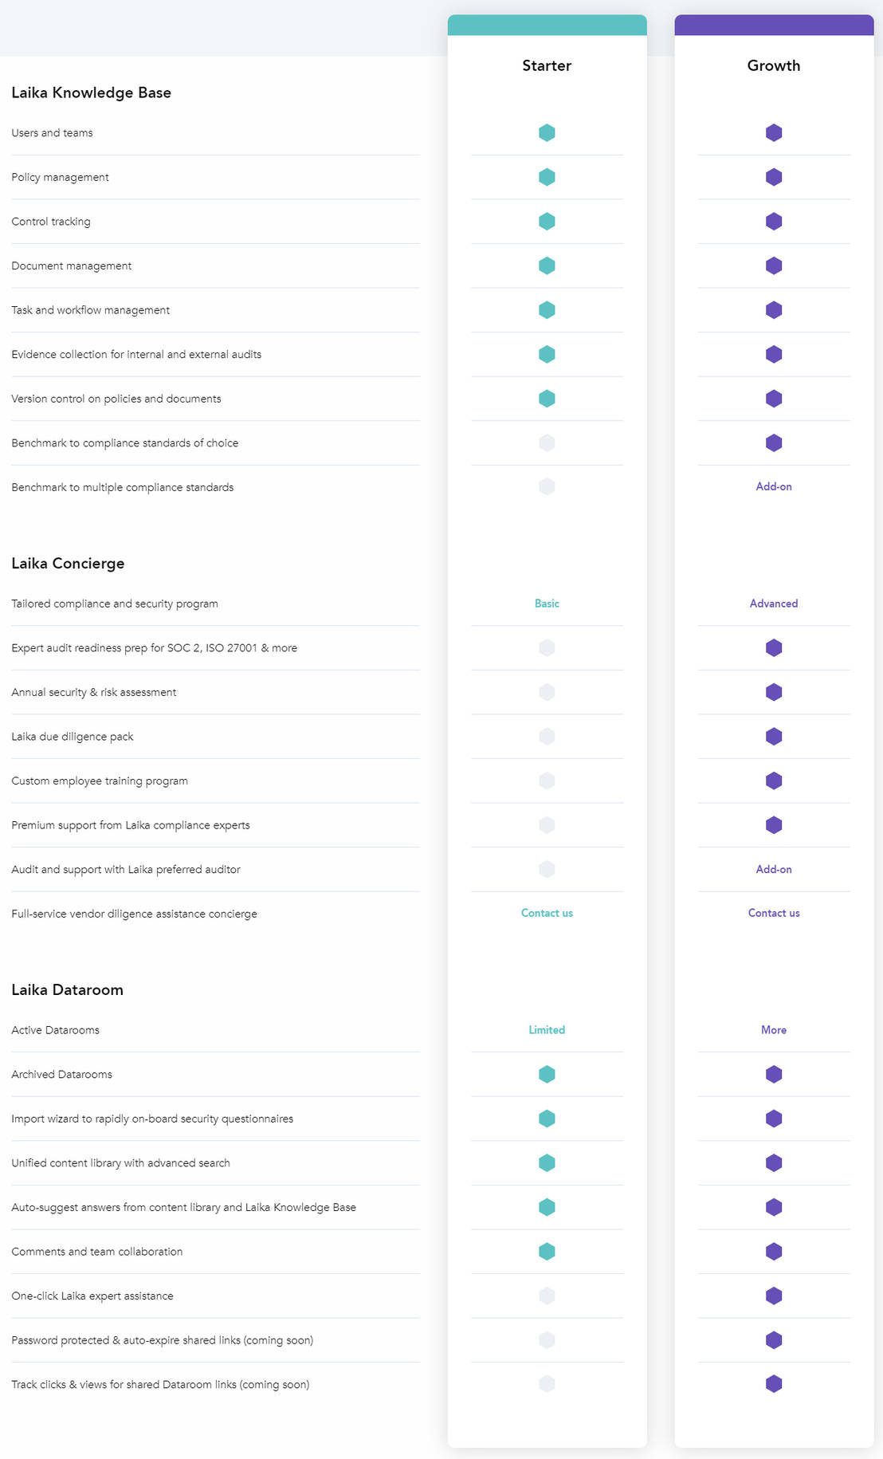This screenshot has width=883, height=1459.
Task: Select the Growth plan column header
Action: click(774, 65)
